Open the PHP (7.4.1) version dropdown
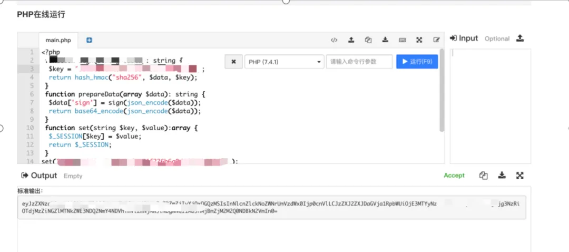569x252 pixels. pos(284,62)
